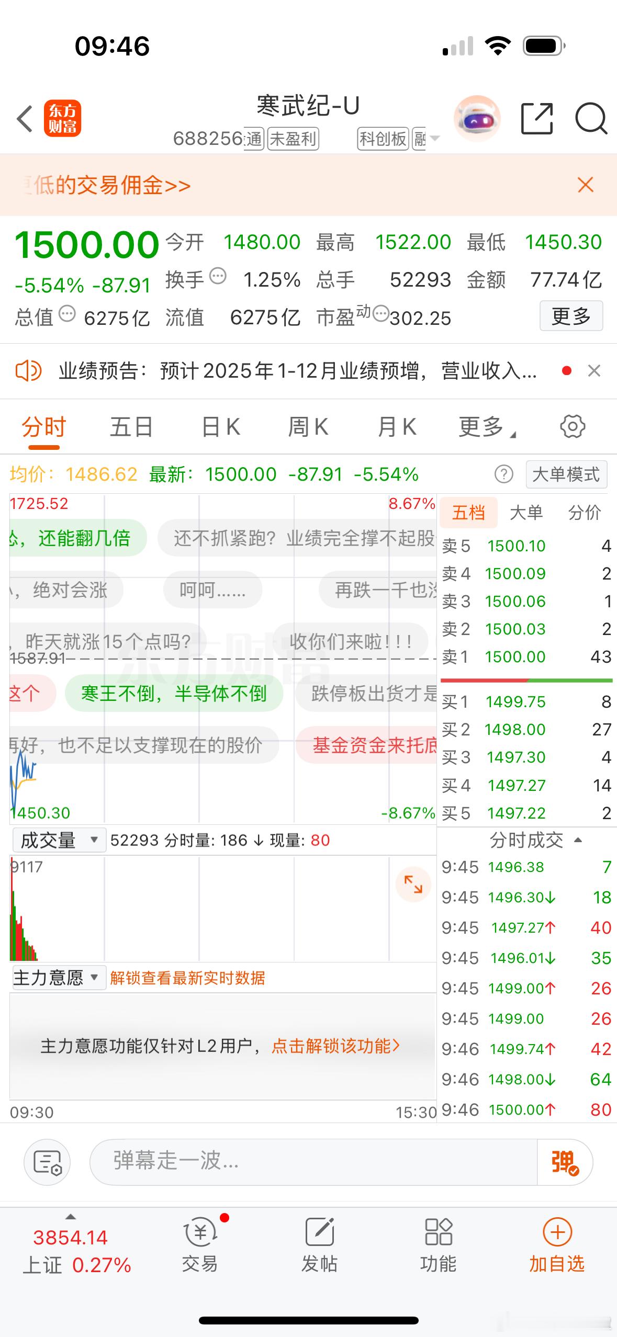Screen dimensions: 617x1337
Task: Tap the 呵呵 comment bubble
Action: click(x=212, y=590)
